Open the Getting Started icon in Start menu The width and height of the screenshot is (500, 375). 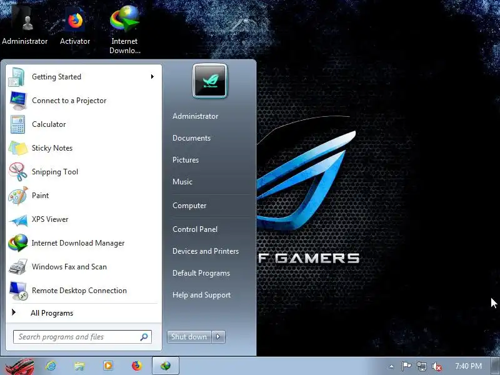coord(17,77)
